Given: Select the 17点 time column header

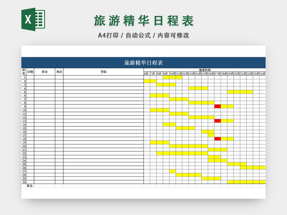Looking at the screenshot, I should tap(217, 73).
